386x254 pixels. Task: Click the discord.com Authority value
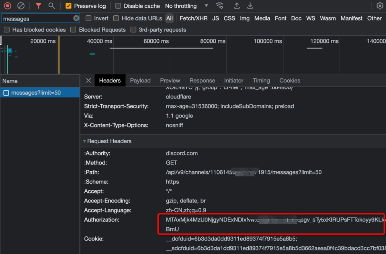point(182,153)
